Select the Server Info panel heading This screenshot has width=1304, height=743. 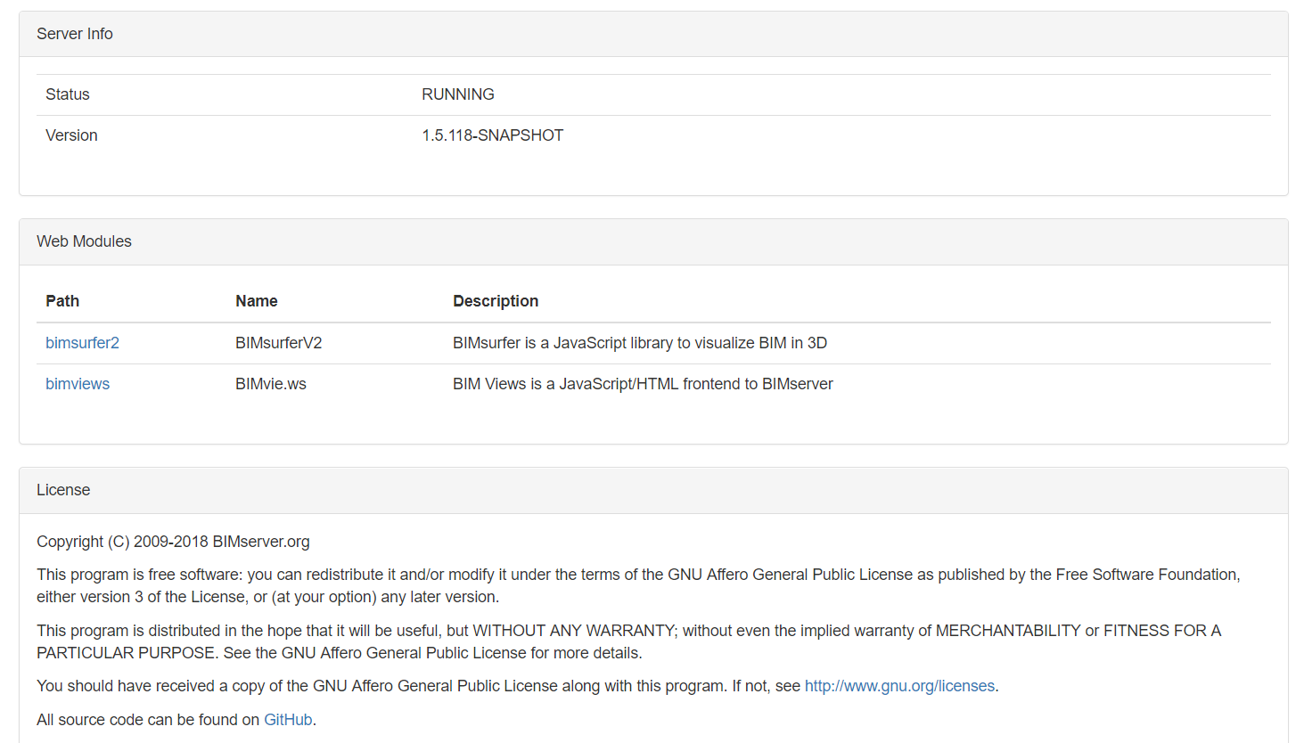pyautogui.click(x=75, y=34)
